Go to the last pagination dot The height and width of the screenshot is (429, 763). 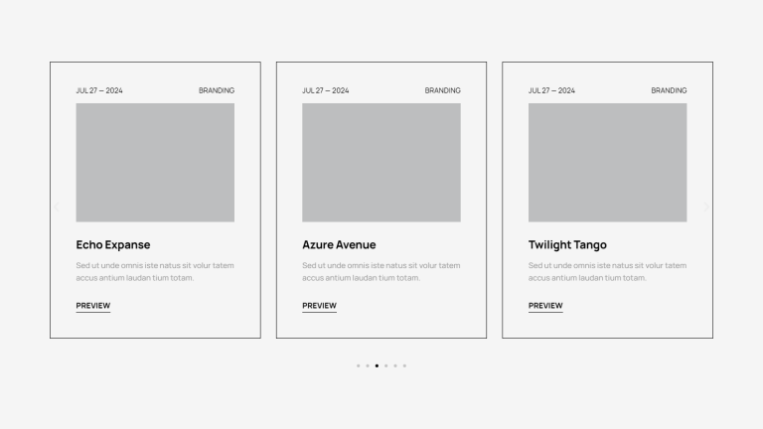(x=404, y=365)
